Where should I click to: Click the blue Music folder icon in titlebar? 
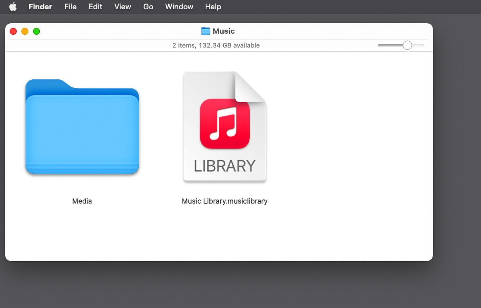click(x=206, y=31)
